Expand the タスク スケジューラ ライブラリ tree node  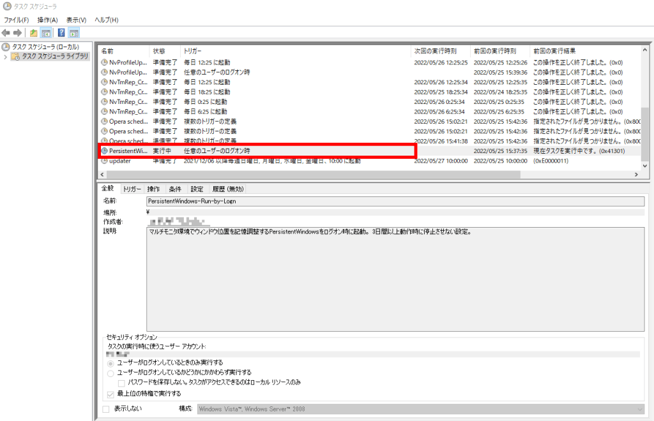click(6, 57)
